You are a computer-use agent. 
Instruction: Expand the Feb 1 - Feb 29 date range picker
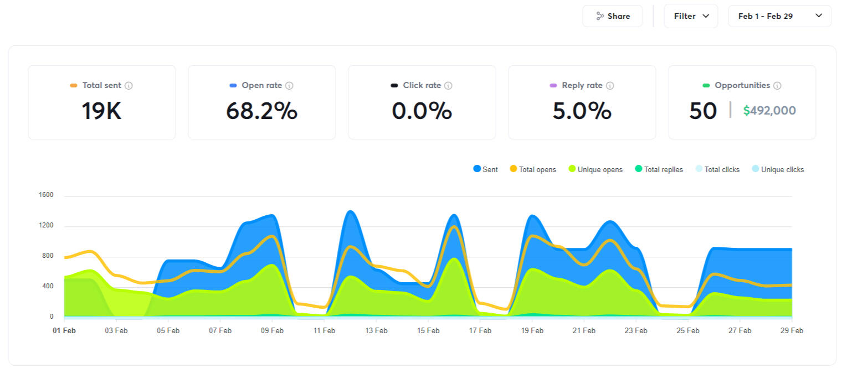click(779, 16)
